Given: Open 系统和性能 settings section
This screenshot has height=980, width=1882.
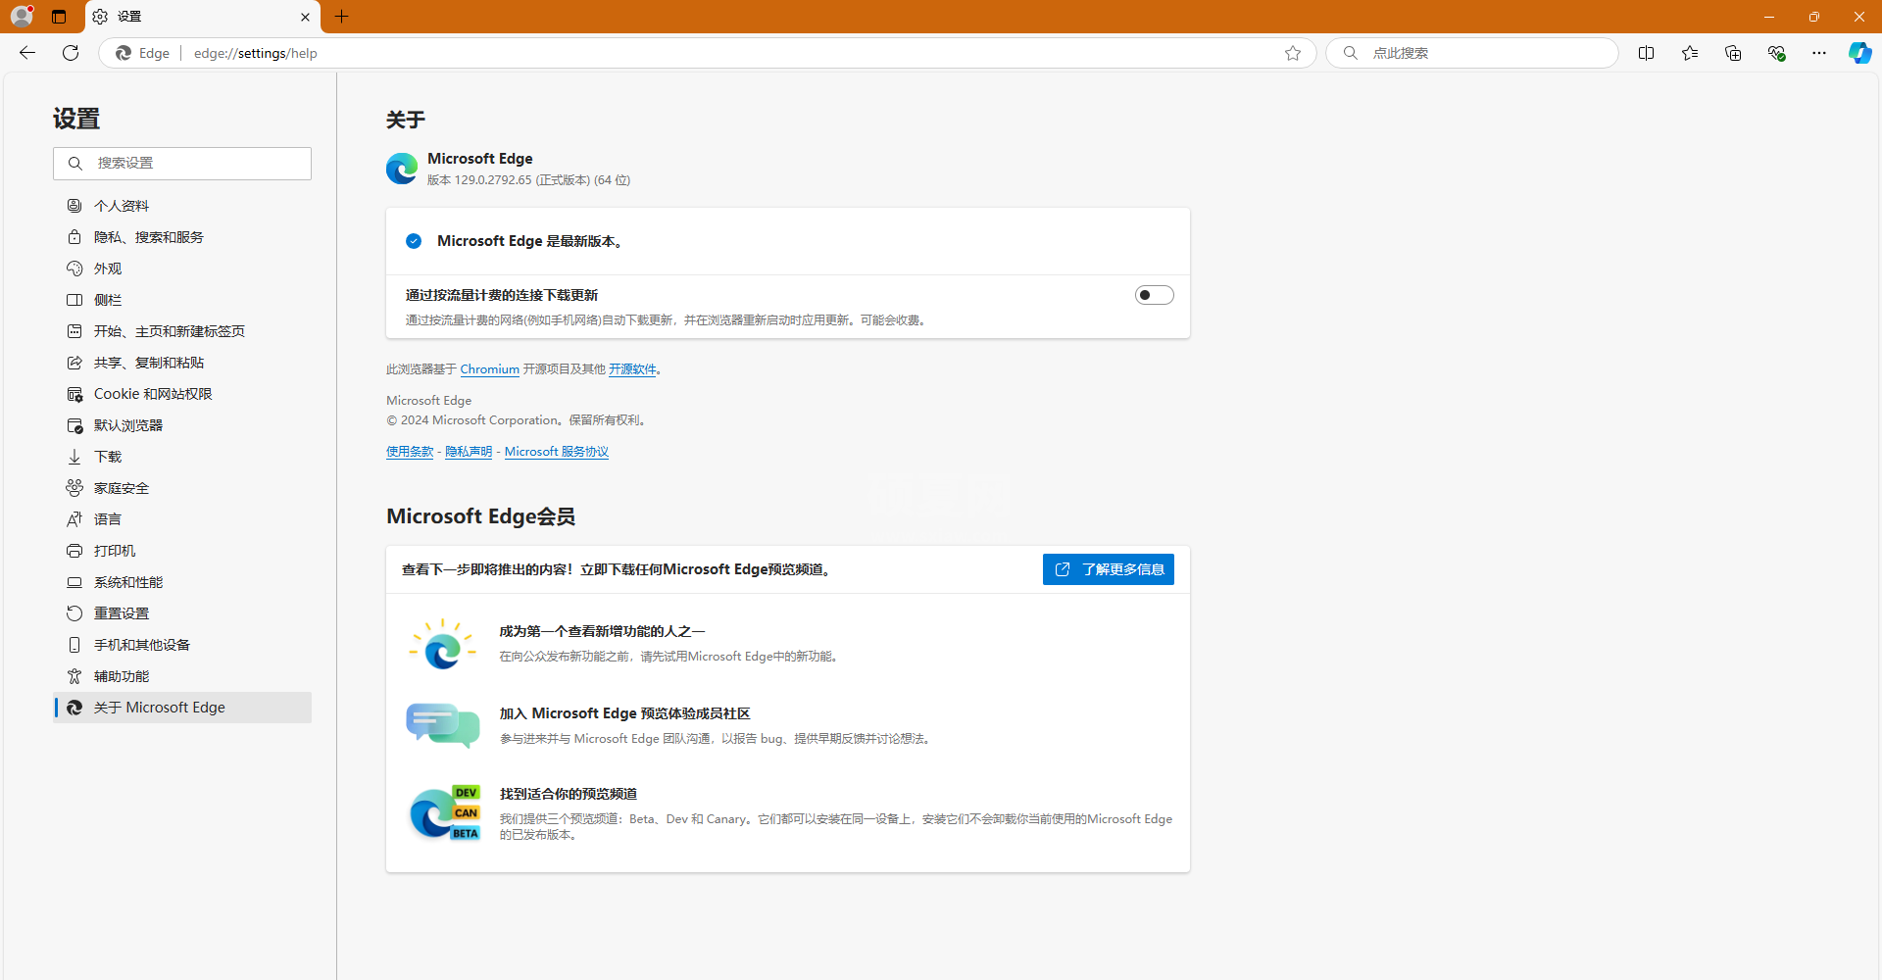Looking at the screenshot, I should [x=182, y=582].
